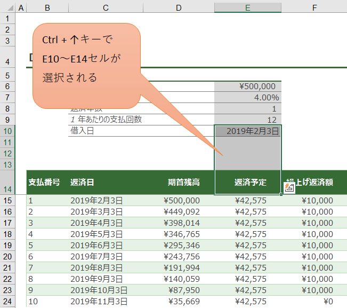The width and height of the screenshot is (347, 308).
Task: Click the 期首残高 table header
Action: pos(179,183)
